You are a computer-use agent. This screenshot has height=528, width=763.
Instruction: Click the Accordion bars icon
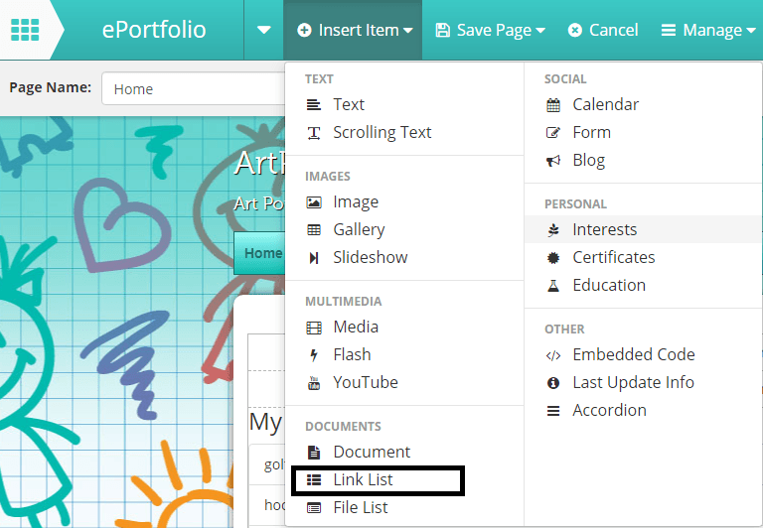click(553, 411)
